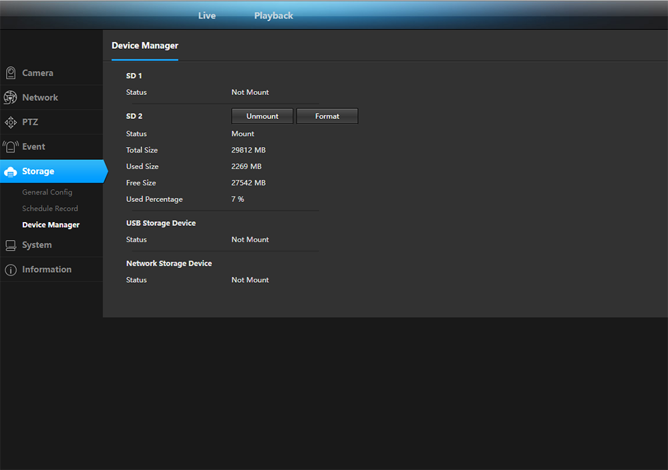The image size is (668, 470).
Task: Click the System monitor icon
Action: point(11,245)
